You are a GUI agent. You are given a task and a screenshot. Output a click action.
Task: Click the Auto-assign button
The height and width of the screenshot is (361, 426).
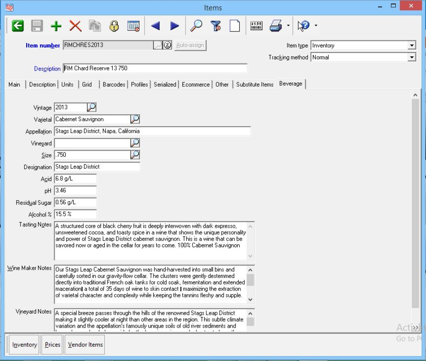(x=190, y=45)
